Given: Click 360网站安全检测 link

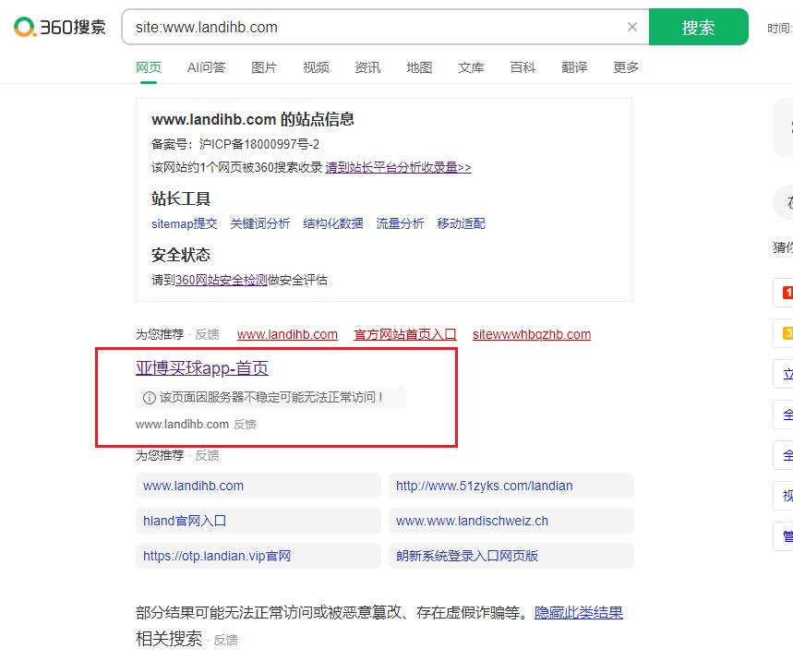Looking at the screenshot, I should tap(221, 280).
